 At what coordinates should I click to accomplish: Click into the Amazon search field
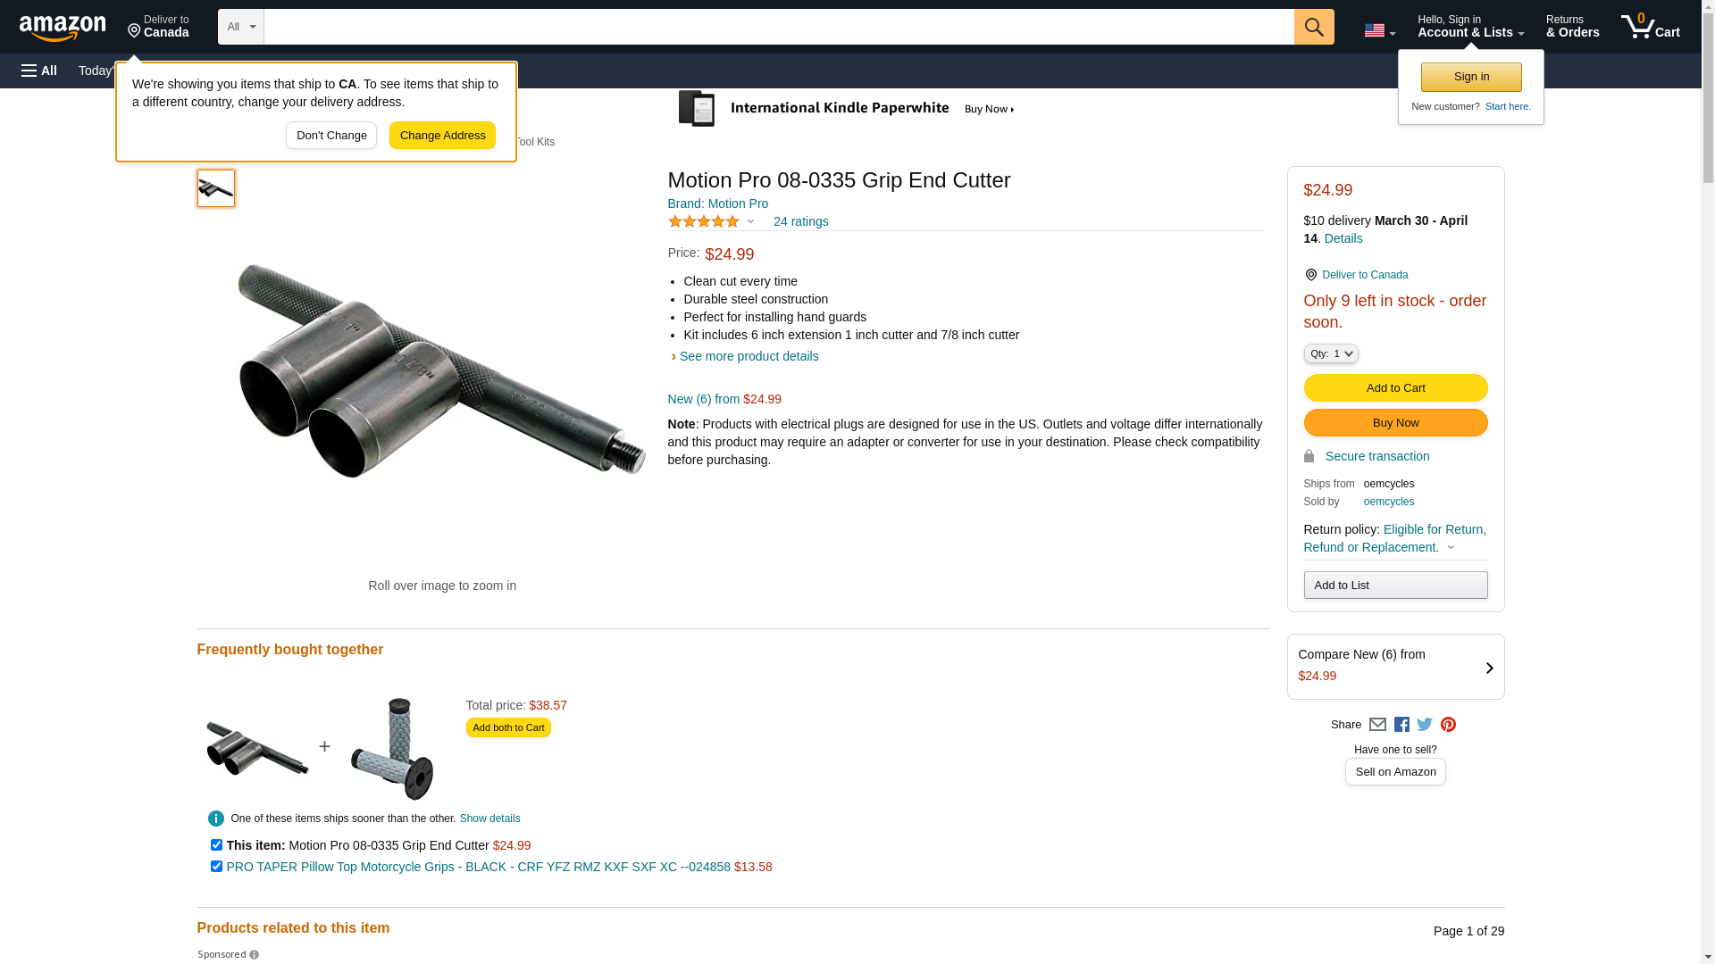click(x=778, y=27)
